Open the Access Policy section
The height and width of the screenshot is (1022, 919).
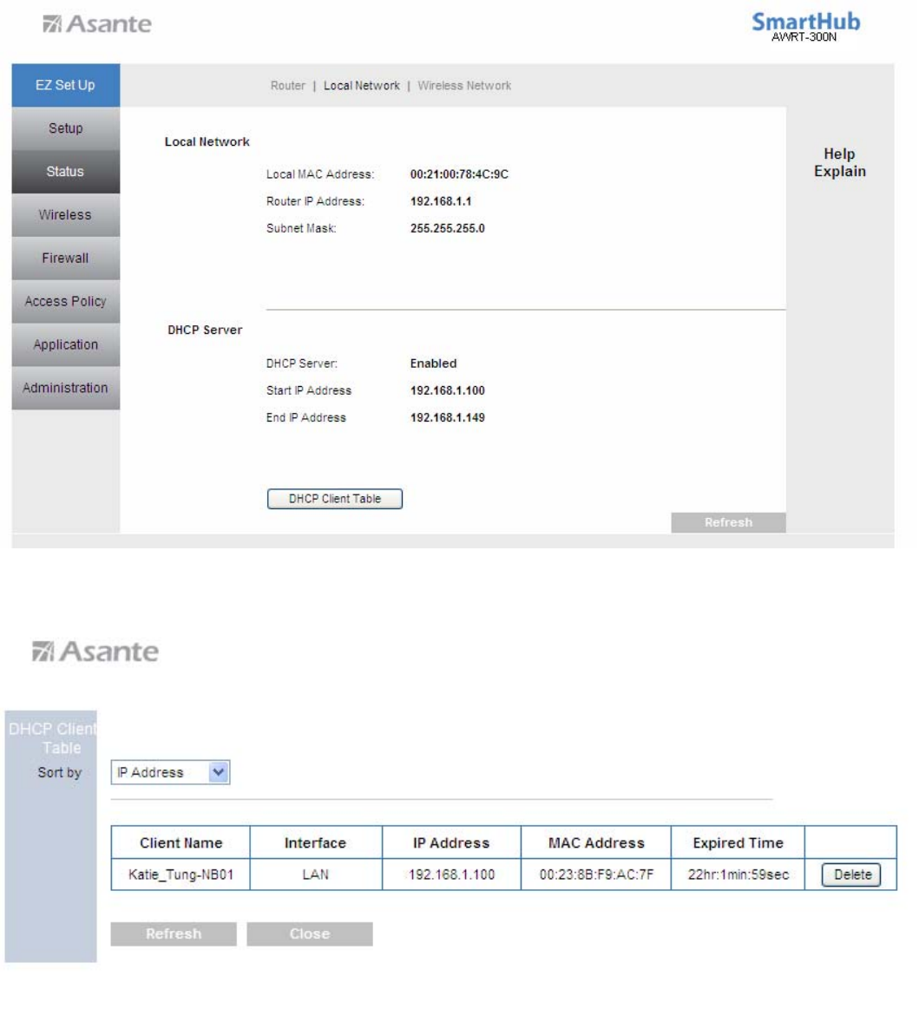(x=65, y=301)
